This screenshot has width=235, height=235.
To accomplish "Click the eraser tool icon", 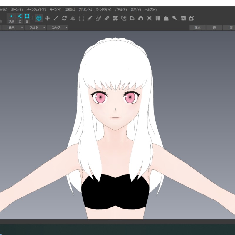I will point(98,18).
